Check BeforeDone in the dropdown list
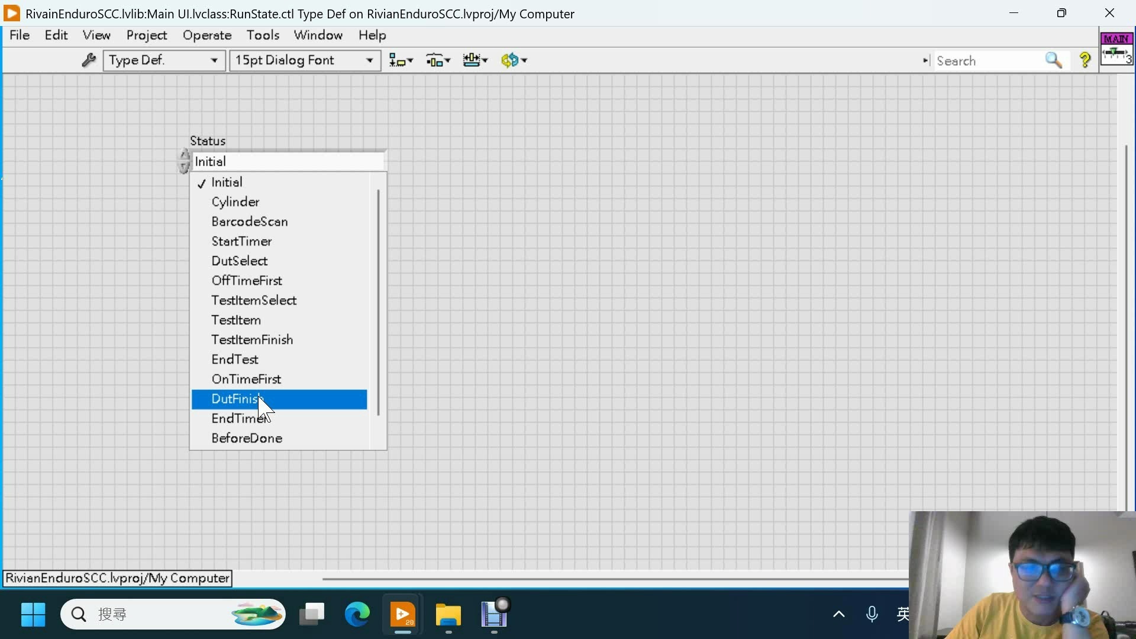Viewport: 1136px width, 639px height. pyautogui.click(x=247, y=438)
